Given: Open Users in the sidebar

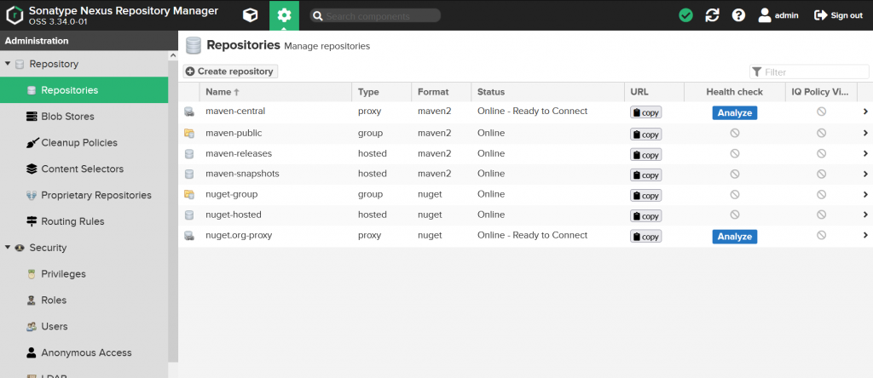Looking at the screenshot, I should (x=84, y=326).
